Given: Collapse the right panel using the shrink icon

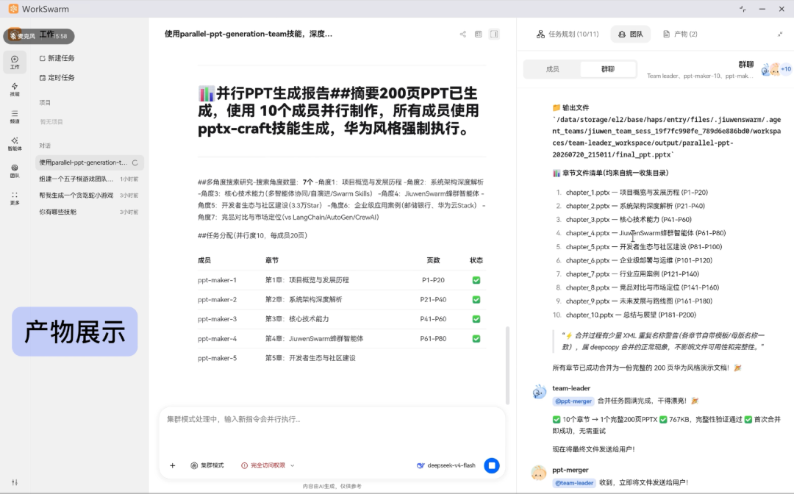Looking at the screenshot, I should 780,34.
